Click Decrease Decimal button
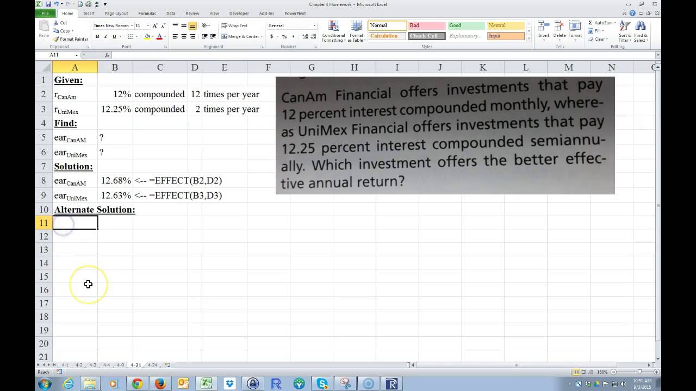Image resolution: width=696 pixels, height=391 pixels. 313,36
